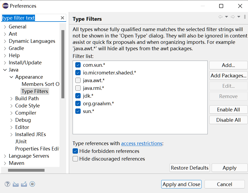Viewport: 248px width, 193px height.
Task: Select the Compiler preferences page
Action: tap(25, 113)
